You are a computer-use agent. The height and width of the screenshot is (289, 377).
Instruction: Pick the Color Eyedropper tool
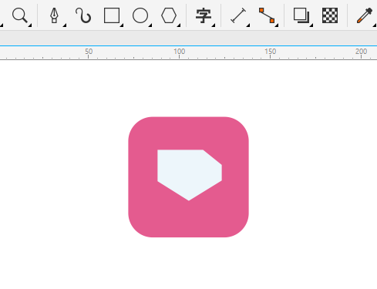365,15
